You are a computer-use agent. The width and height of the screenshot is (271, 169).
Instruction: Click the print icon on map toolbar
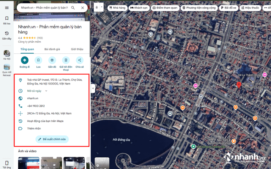[97, 7]
